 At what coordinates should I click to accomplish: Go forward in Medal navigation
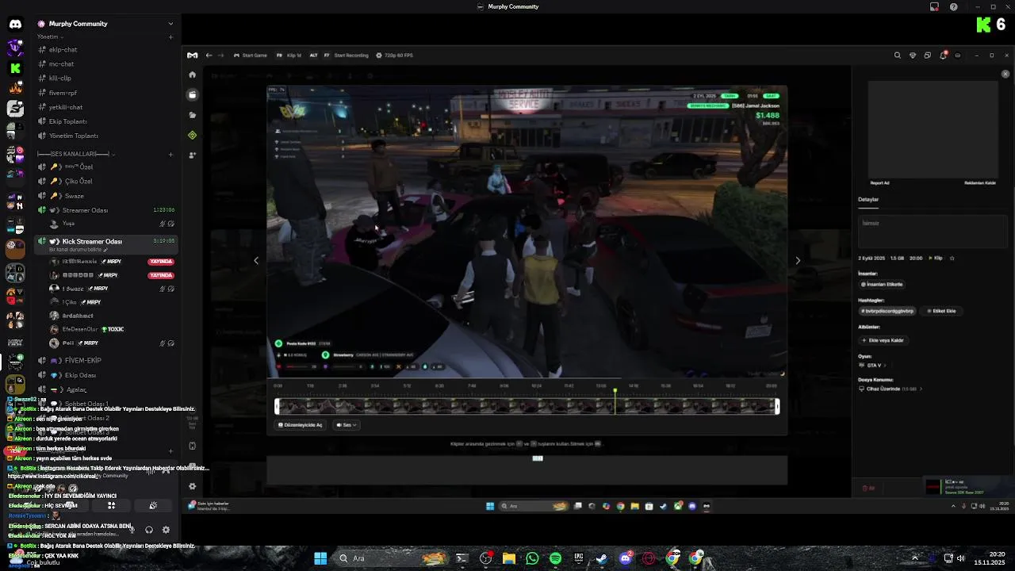pyautogui.click(x=221, y=56)
